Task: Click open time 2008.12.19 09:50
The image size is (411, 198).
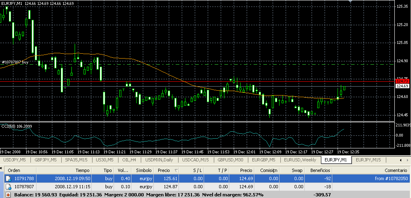Action: tap(73, 179)
